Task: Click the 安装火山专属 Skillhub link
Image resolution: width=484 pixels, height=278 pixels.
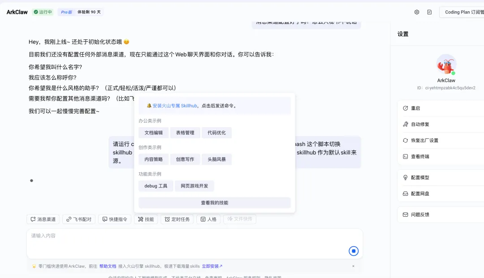Action: 175,106
